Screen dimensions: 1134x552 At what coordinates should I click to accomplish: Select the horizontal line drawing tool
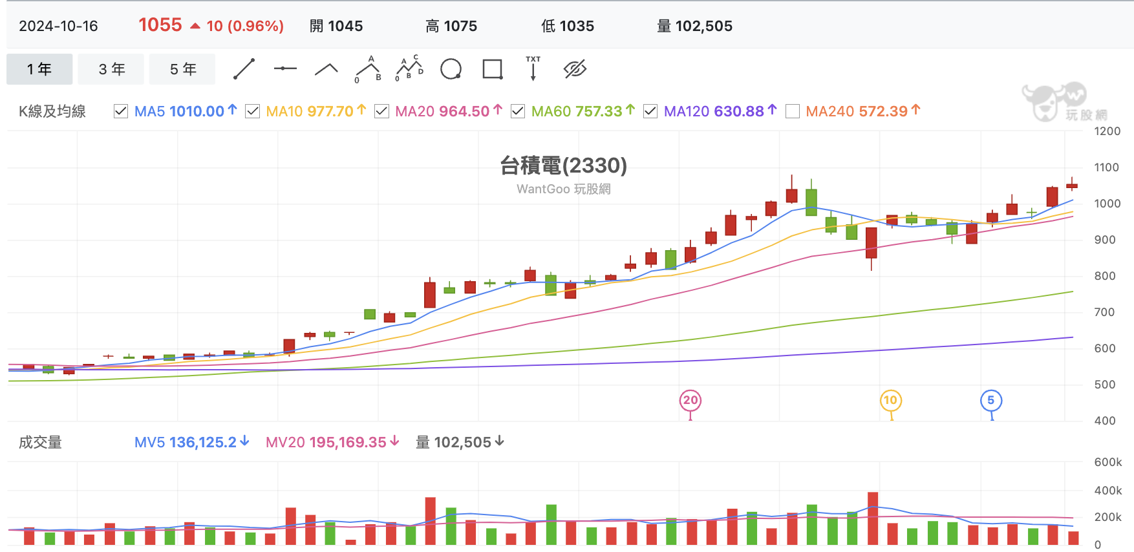click(x=285, y=69)
